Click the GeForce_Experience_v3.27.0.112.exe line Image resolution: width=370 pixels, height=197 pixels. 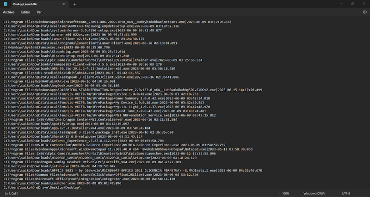(x=84, y=141)
